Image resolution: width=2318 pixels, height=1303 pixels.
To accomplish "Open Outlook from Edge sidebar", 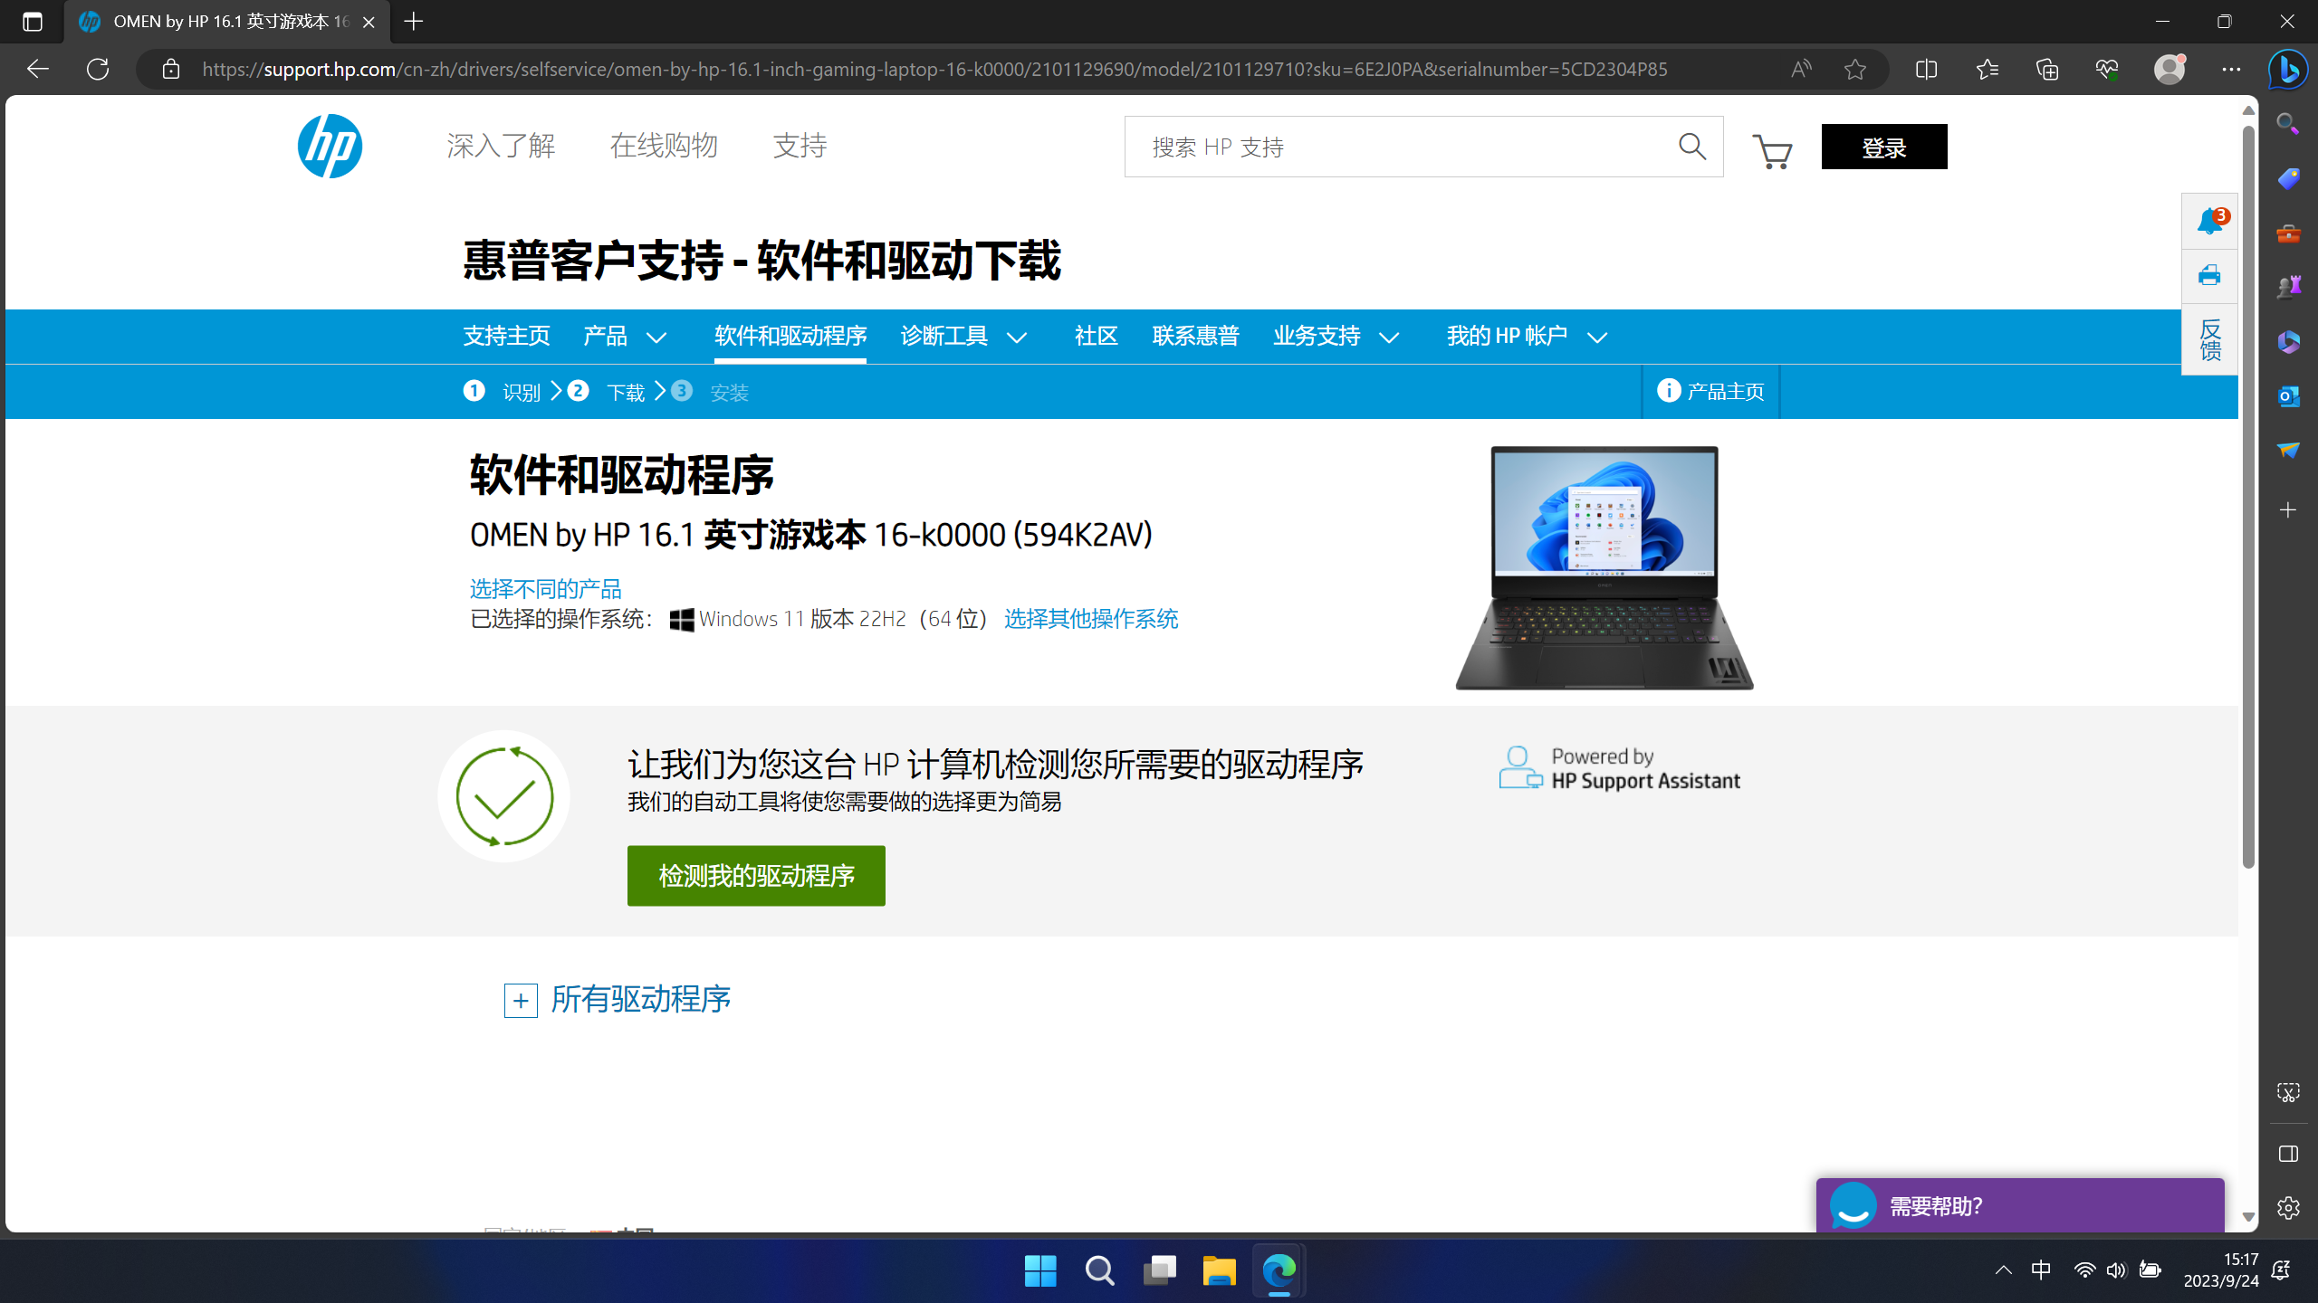I will click(x=2288, y=396).
